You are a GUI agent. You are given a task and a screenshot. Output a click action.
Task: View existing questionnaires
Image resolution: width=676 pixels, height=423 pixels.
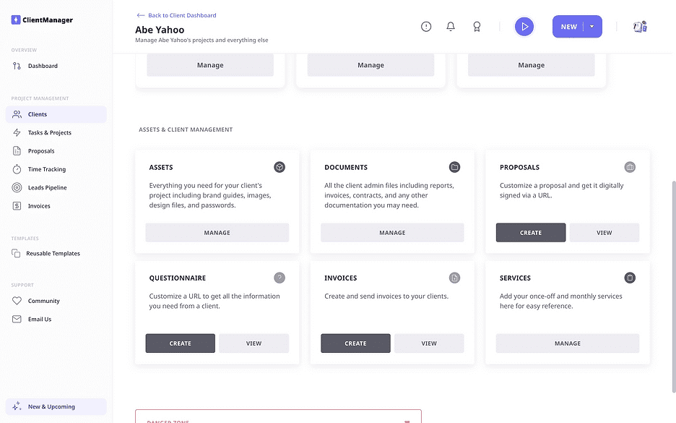[253, 343]
